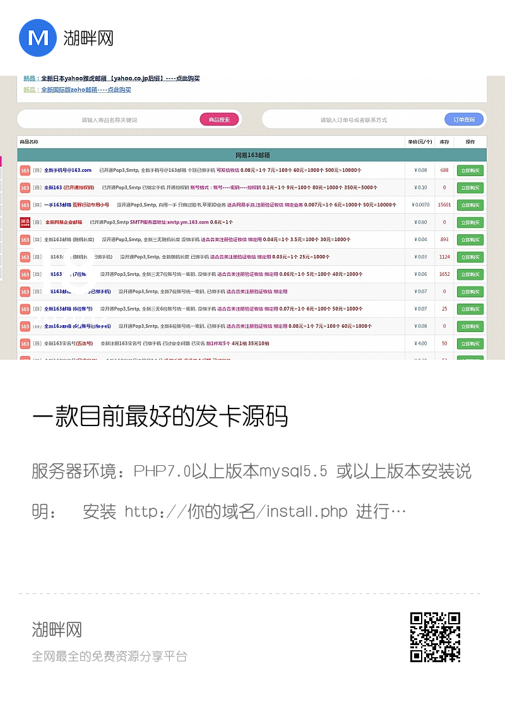Screen dimensions: 505x707
Task: Click the 163 icon in the ¥0.06 row
Action: 25,274
